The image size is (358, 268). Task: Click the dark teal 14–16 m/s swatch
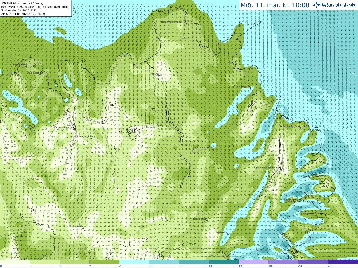224,262
